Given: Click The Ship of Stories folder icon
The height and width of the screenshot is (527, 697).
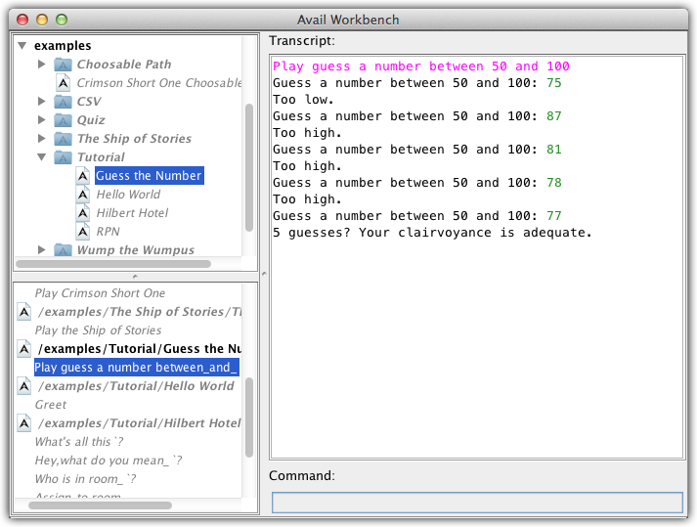Looking at the screenshot, I should click(64, 139).
